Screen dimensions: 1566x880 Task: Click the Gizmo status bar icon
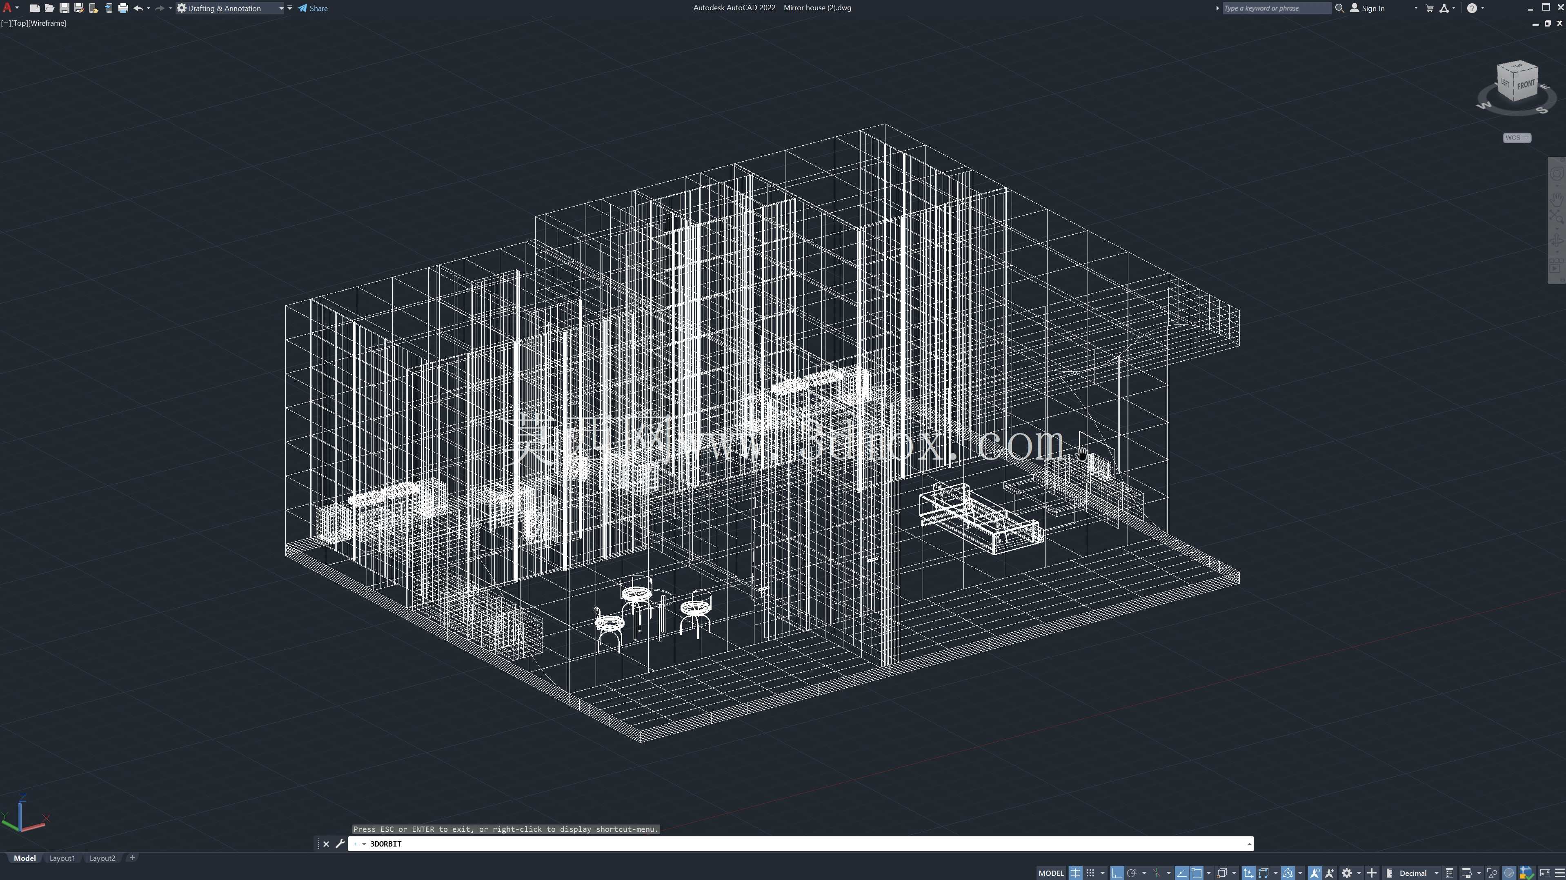pyautogui.click(x=1288, y=873)
